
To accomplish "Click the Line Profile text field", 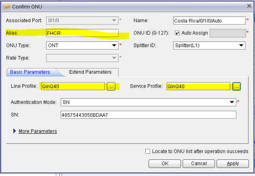I will [73, 86].
